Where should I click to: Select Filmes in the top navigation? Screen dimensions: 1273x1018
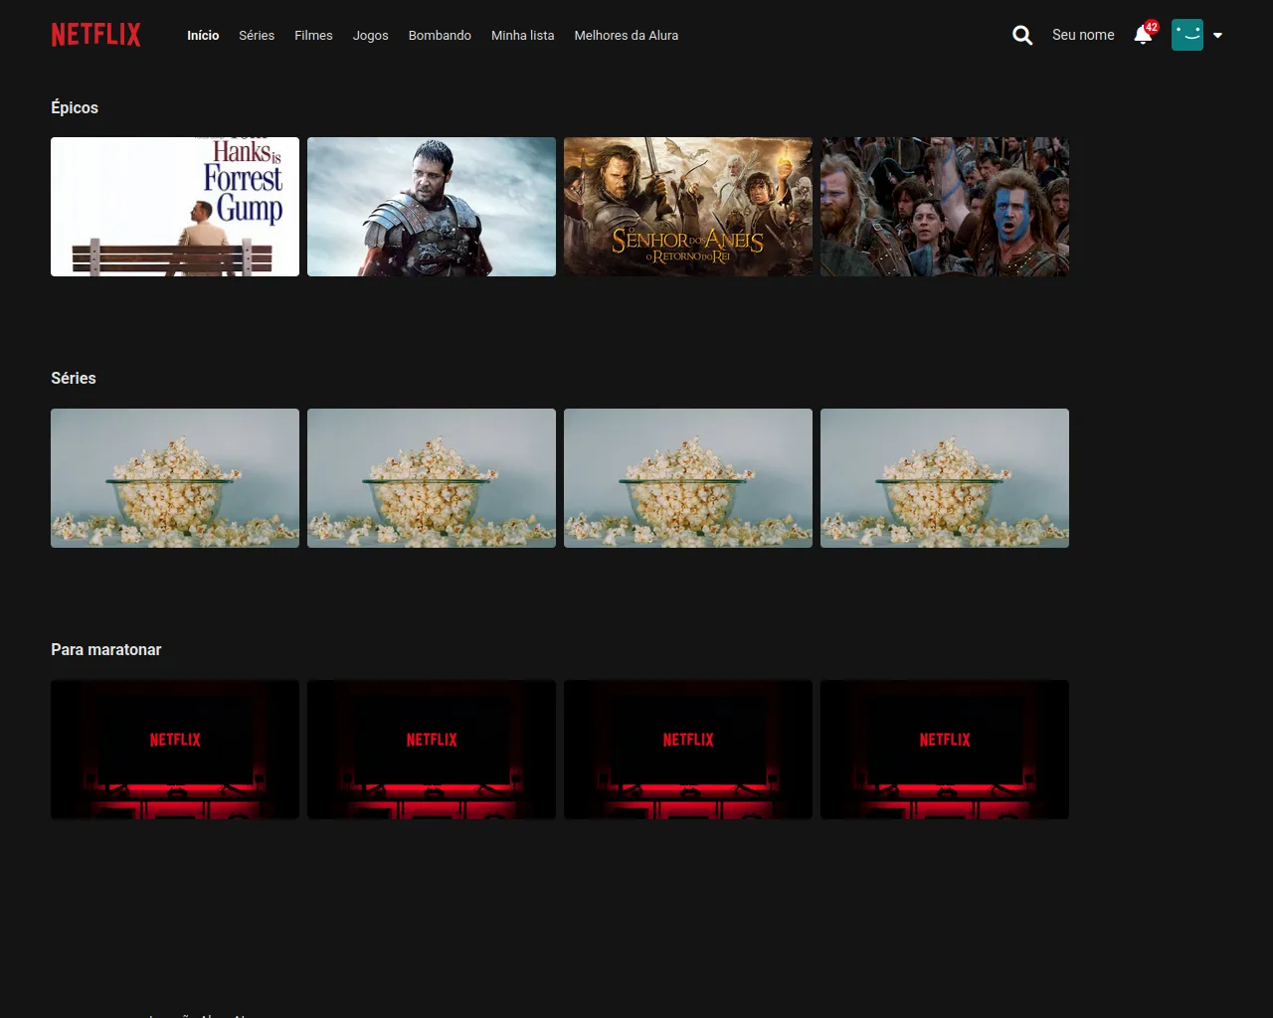(x=313, y=35)
